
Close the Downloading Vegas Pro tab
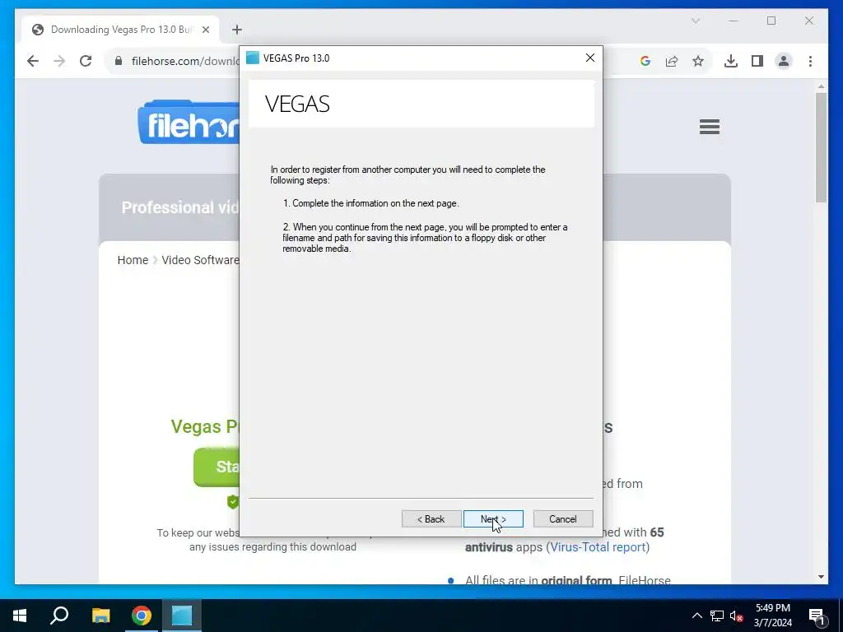pyautogui.click(x=205, y=30)
